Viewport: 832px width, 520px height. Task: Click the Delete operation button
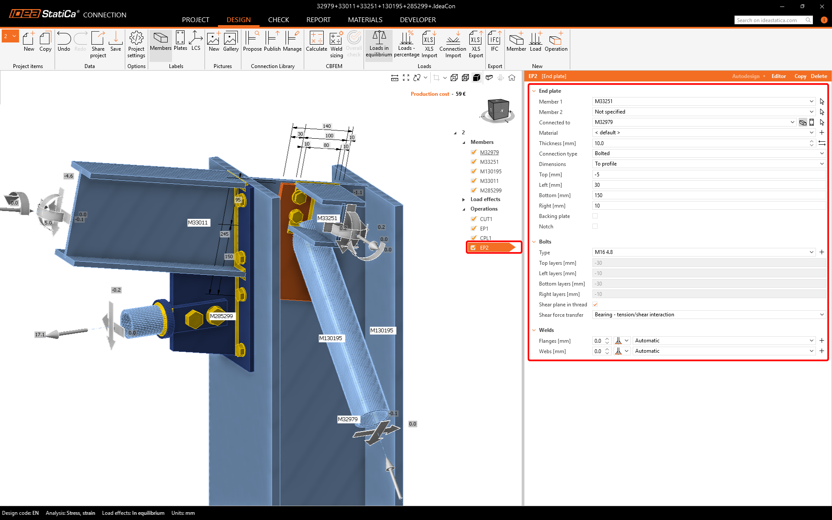point(819,76)
